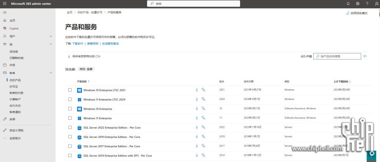Download SQL Server 2019 Enterprise Edition

click(x=197, y=136)
